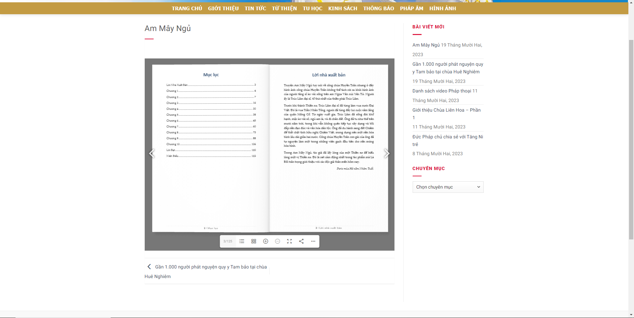Viewport: 634px width, 318px height.
Task: Flip to the next page
Action: [387, 153]
